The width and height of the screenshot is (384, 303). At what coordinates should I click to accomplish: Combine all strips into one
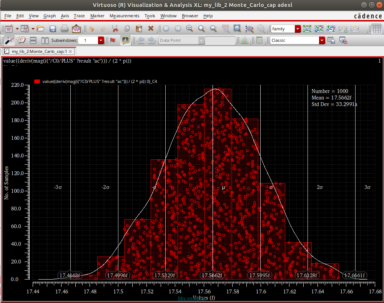pyautogui.click(x=319, y=29)
